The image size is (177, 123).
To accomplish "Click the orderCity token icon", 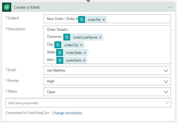I will (x=58, y=45).
